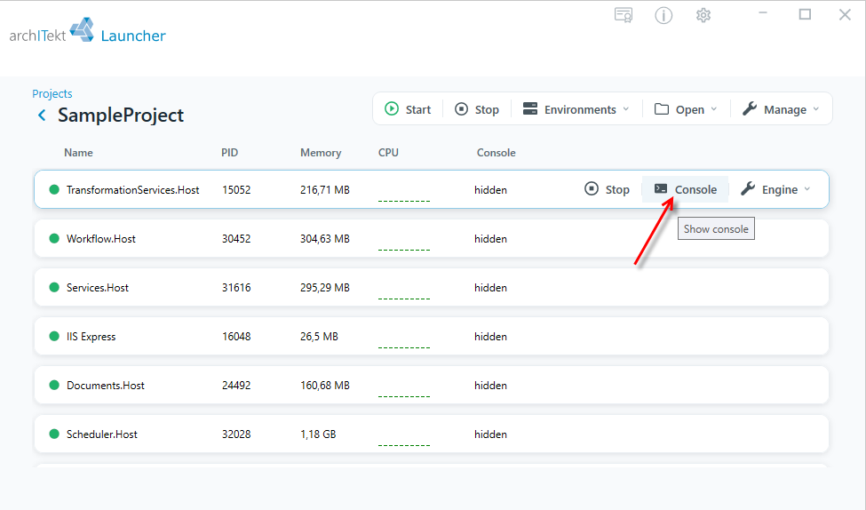Select the Scheduler.Host row

[x=432, y=434]
